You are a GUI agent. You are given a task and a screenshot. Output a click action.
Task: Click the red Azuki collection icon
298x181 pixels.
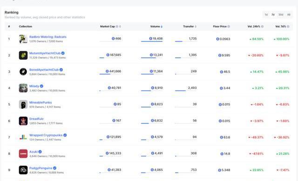(x=23, y=154)
